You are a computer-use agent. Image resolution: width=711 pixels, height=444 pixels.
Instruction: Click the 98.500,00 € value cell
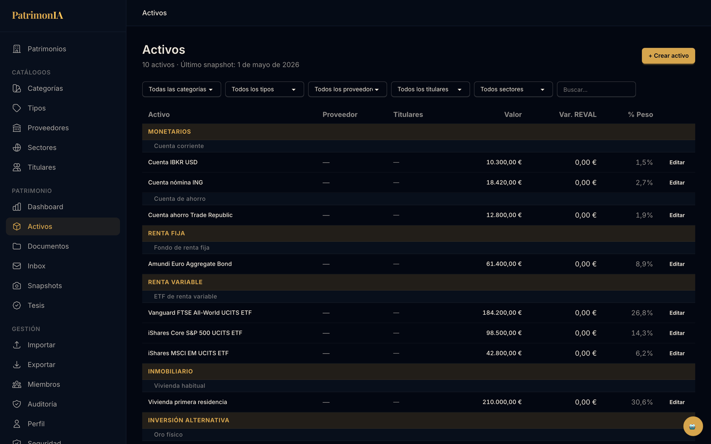[x=504, y=333]
